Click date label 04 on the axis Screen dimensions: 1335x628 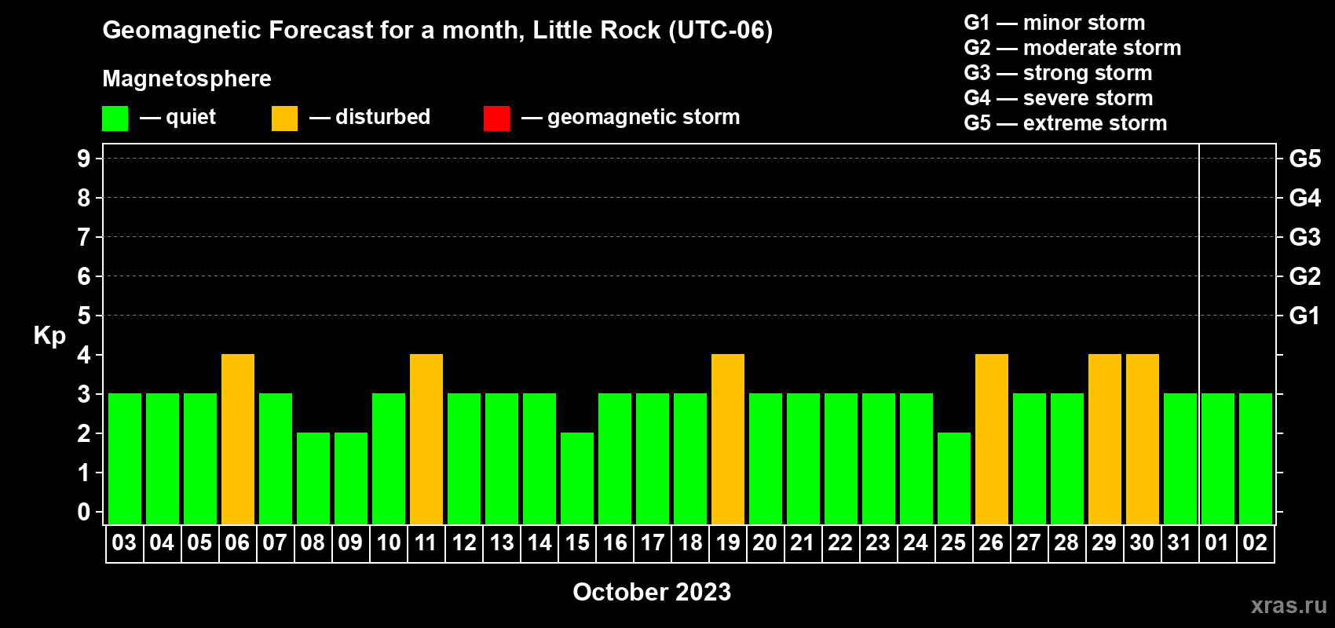click(162, 542)
